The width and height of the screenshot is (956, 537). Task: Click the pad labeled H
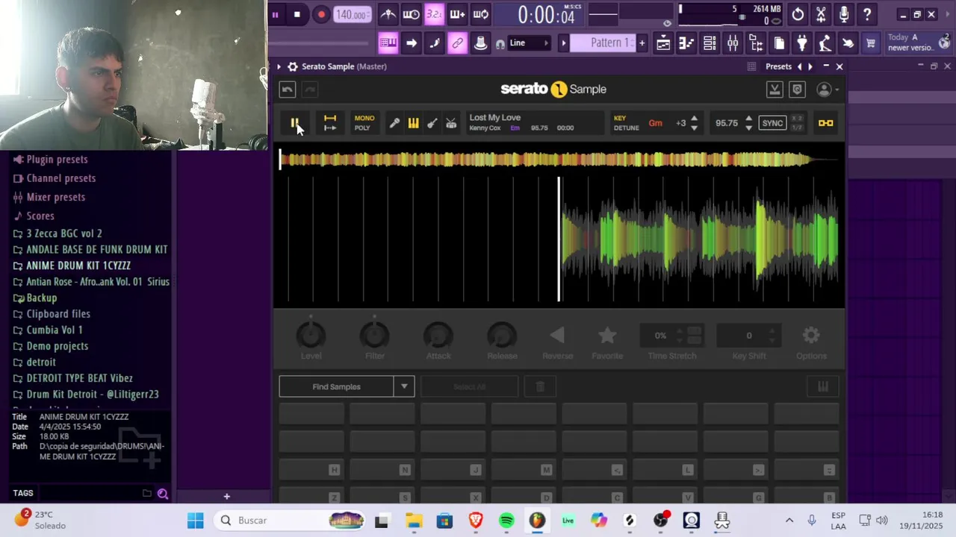(311, 469)
